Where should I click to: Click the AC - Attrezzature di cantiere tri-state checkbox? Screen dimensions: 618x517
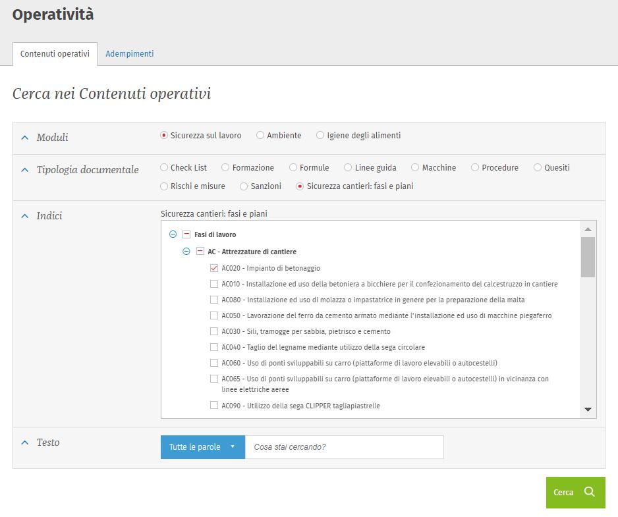coord(200,252)
